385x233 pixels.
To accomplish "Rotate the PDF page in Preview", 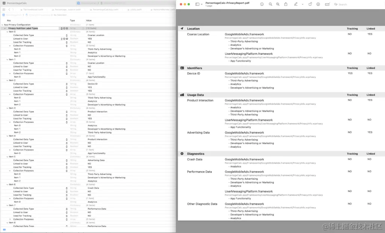I will (x=310, y=4).
